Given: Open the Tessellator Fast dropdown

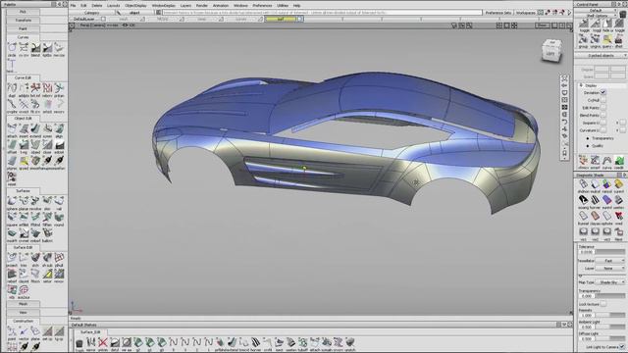Looking at the screenshot, I should click(x=610, y=261).
